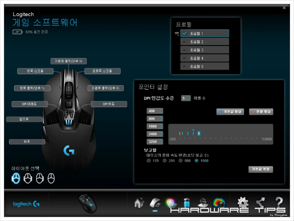Adjust the 2400 DPI value stepper arrows
The height and width of the screenshot is (221, 294).
[161, 134]
